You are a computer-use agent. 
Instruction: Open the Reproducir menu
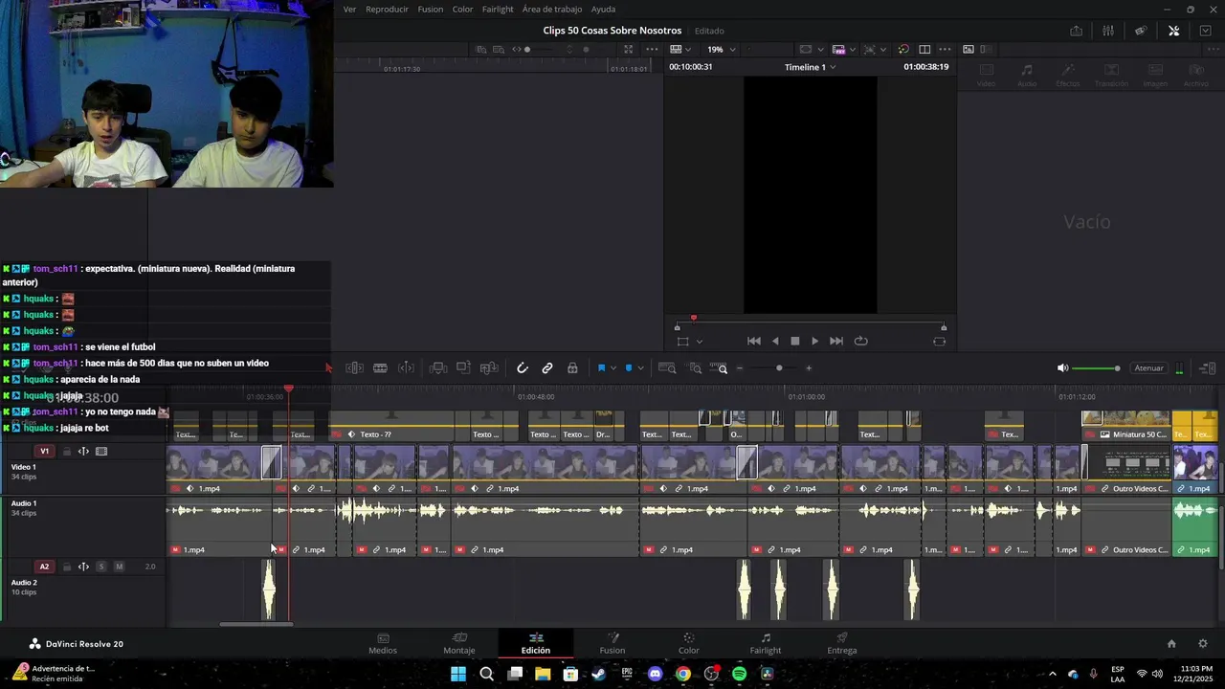coord(387,10)
